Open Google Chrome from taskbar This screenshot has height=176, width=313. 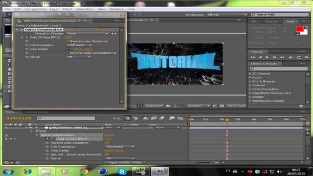point(84,172)
